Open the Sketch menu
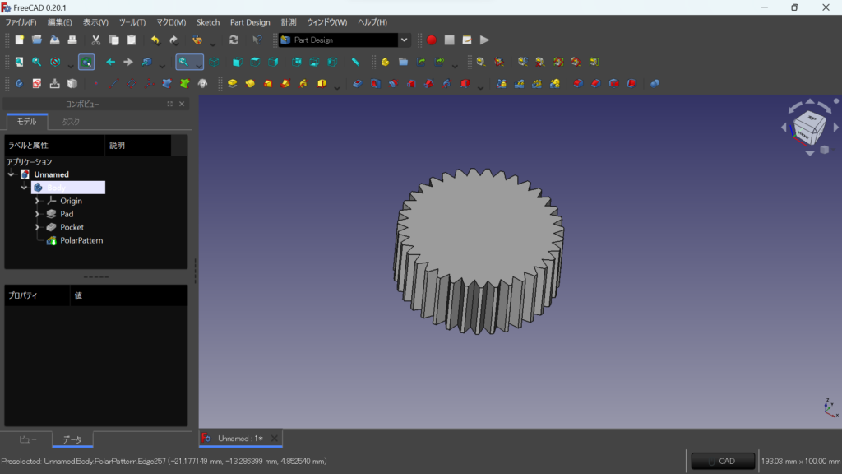842x474 pixels. click(x=208, y=22)
